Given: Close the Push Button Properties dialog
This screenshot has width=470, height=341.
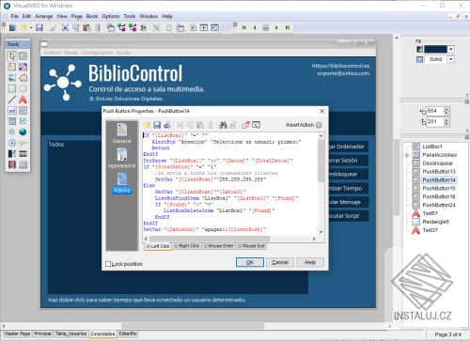Looking at the screenshot, I should [x=321, y=111].
